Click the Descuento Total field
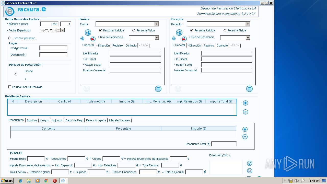This screenshot has height=184, width=327. 224,144
